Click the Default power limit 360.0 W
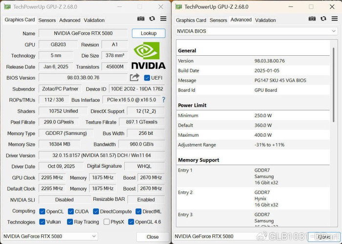Viewport: 342px width, 244px height. tap(263, 125)
